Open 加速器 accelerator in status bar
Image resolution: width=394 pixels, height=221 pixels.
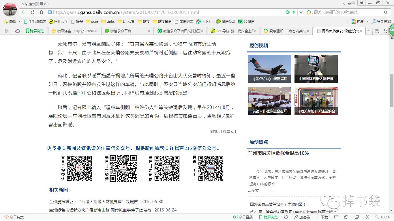point(302,217)
